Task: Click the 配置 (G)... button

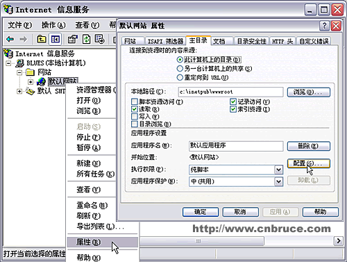Action: point(308,163)
